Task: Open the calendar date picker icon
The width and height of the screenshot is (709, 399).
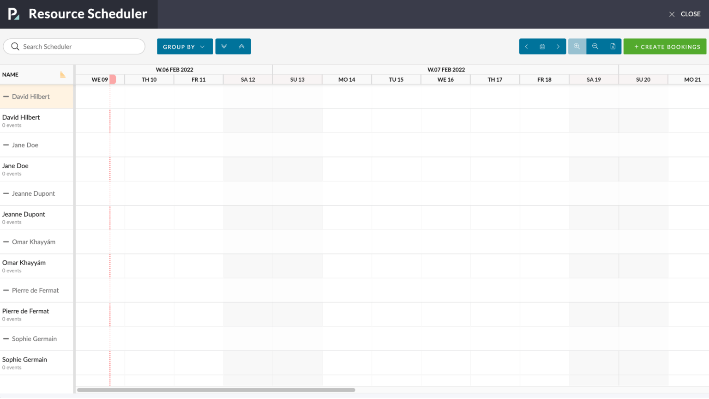Action: pos(542,46)
